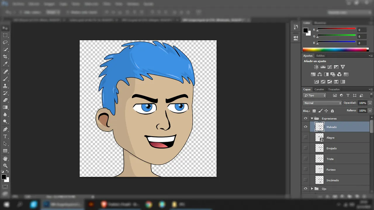Select the Lasso tool
The height and width of the screenshot is (210, 374).
5,43
